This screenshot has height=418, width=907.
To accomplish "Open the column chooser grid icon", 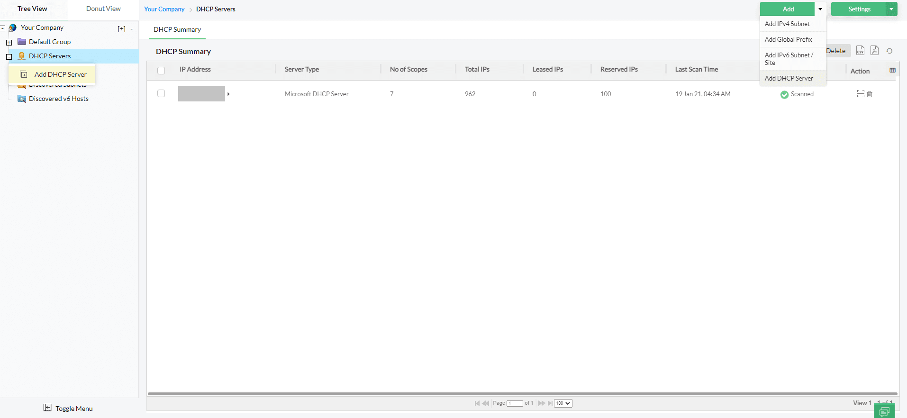I will click(893, 70).
